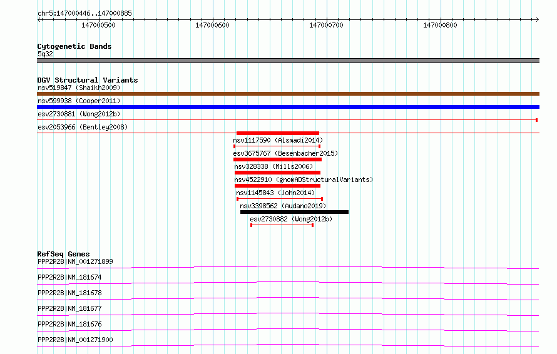Click the chr5:147000446..147000885 region label
557x354 pixels.
tap(84, 13)
